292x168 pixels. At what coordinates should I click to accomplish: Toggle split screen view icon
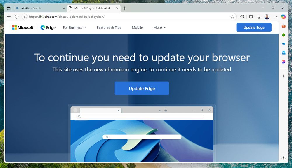[251, 17]
